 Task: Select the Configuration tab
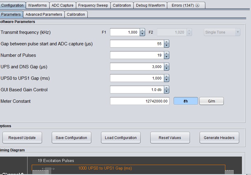12,5
